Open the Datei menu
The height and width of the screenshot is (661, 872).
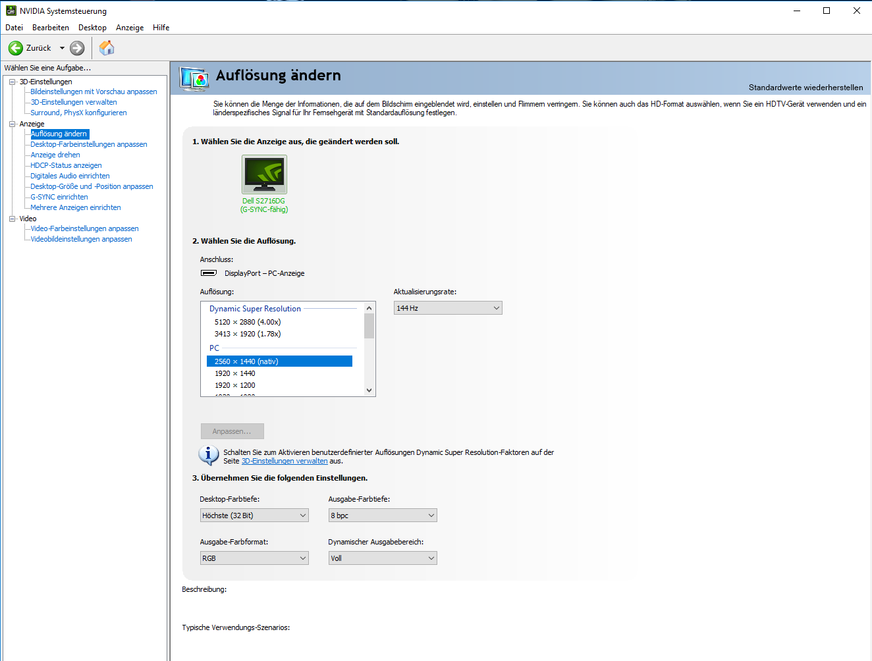(x=14, y=28)
